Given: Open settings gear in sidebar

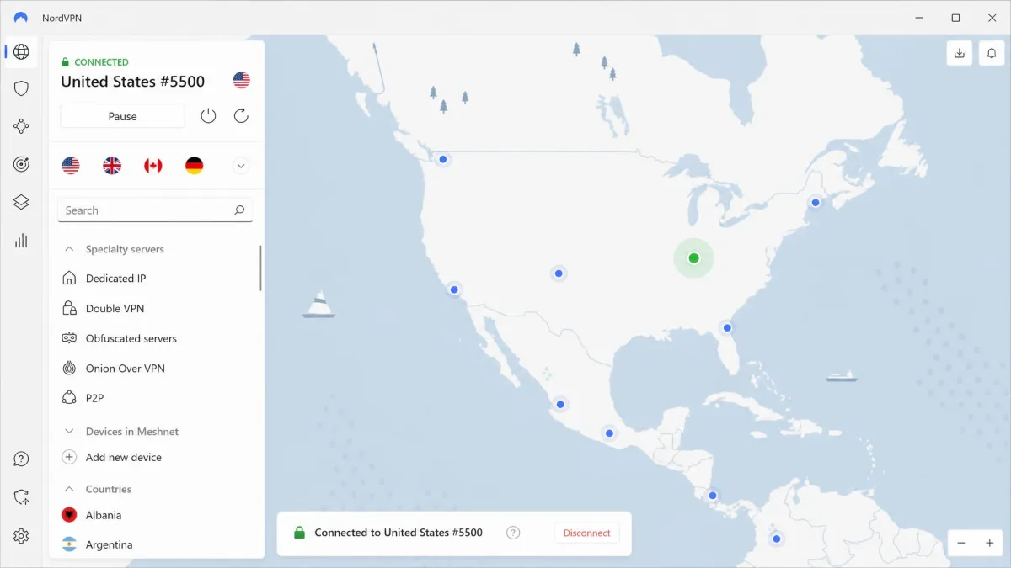Looking at the screenshot, I should pos(21,536).
